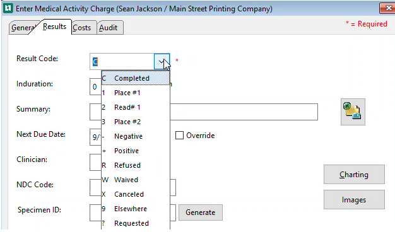
Task: Click Generate next to Specimen ID
Action: [201, 212]
